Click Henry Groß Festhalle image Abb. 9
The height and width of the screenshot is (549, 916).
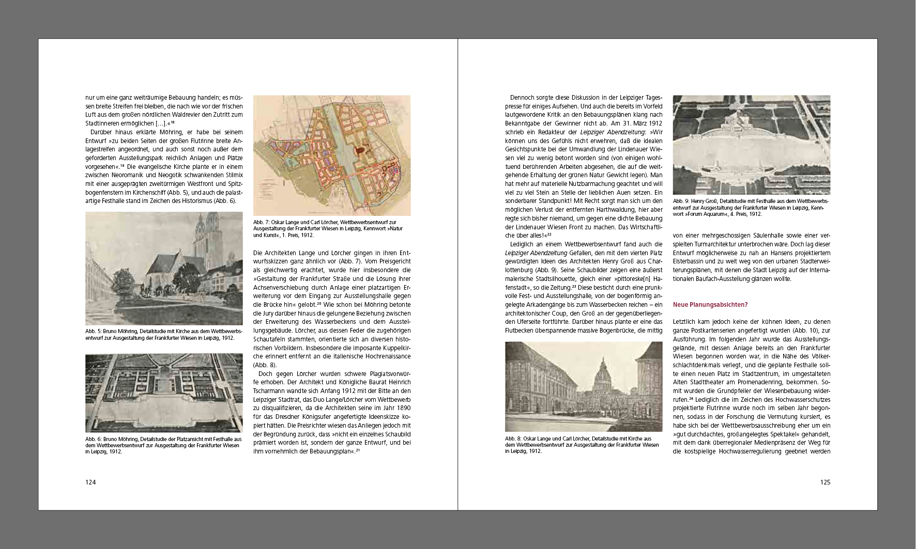point(751,145)
